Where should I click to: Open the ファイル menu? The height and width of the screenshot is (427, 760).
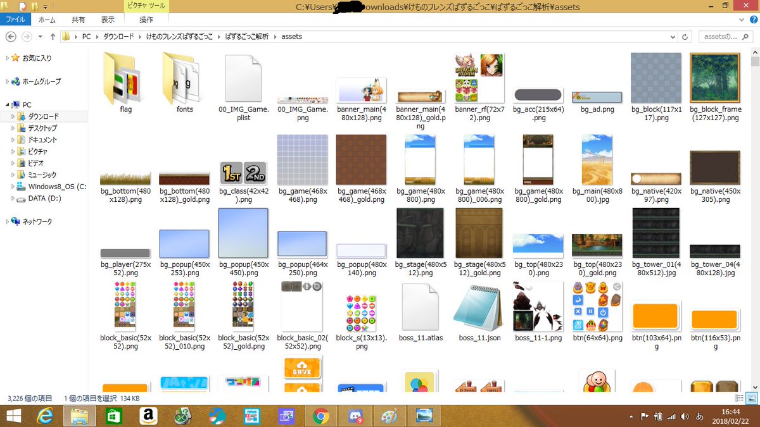pyautogui.click(x=15, y=20)
